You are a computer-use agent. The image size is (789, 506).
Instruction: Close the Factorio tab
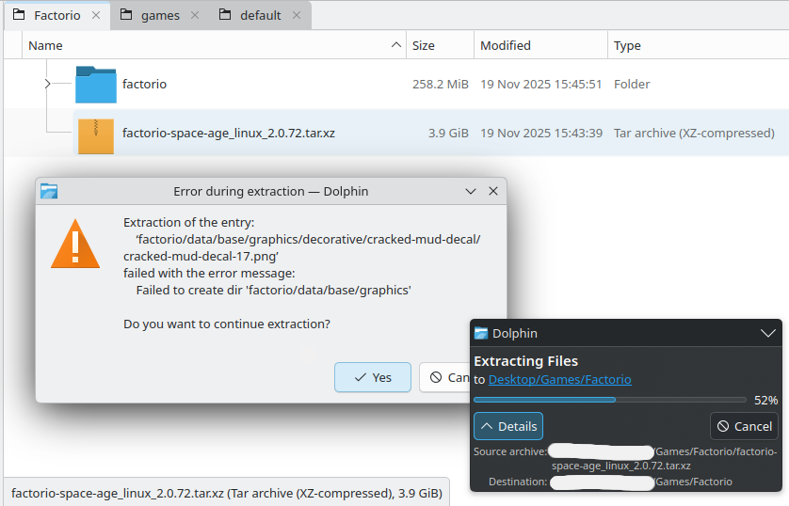point(96,16)
